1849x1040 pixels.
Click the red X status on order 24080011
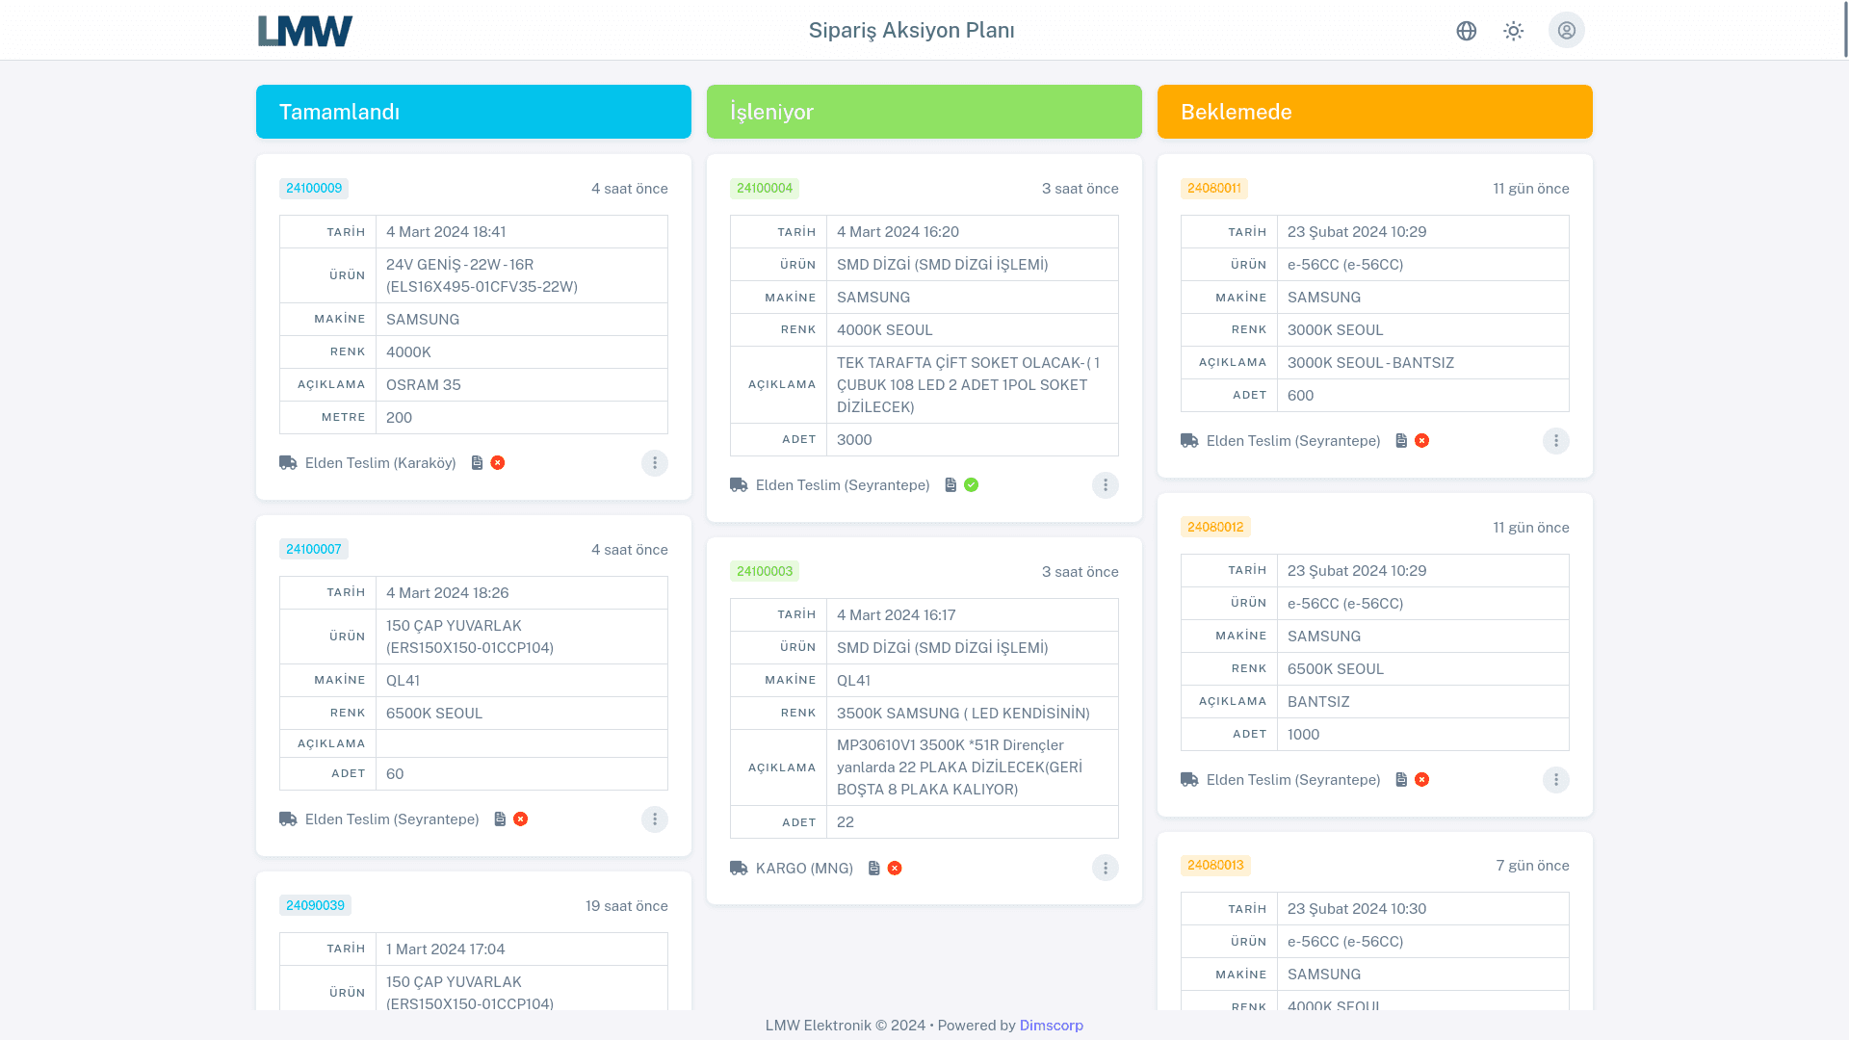coord(1422,440)
